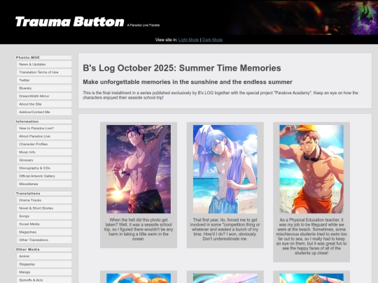Open About Paradox Live page
The image size is (378, 283).
44,136
